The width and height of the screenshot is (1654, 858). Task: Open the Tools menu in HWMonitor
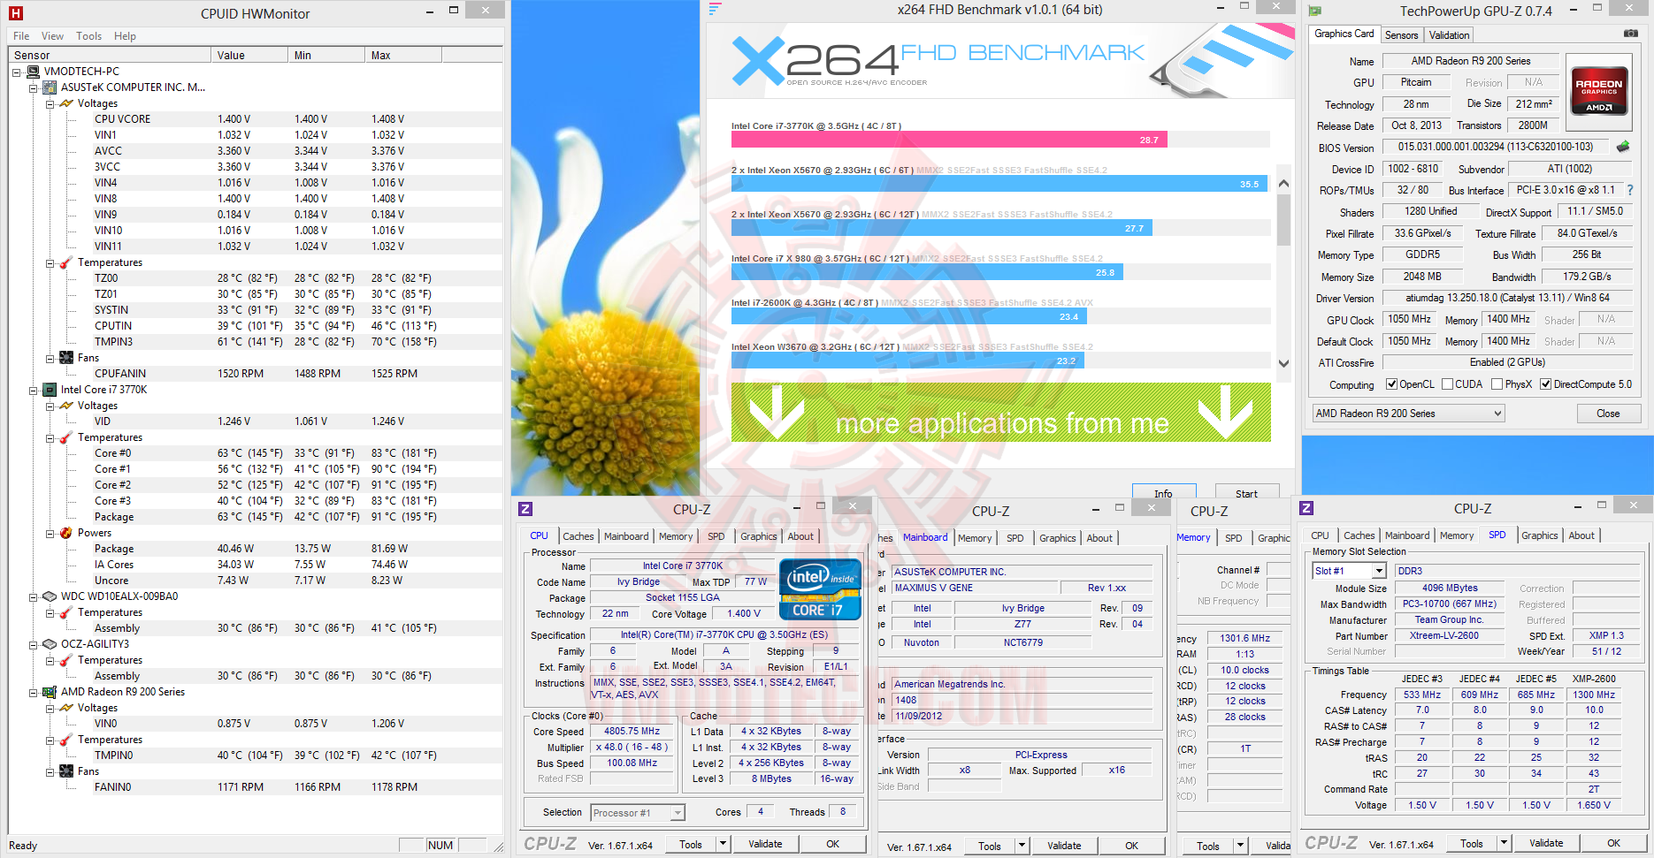point(88,36)
